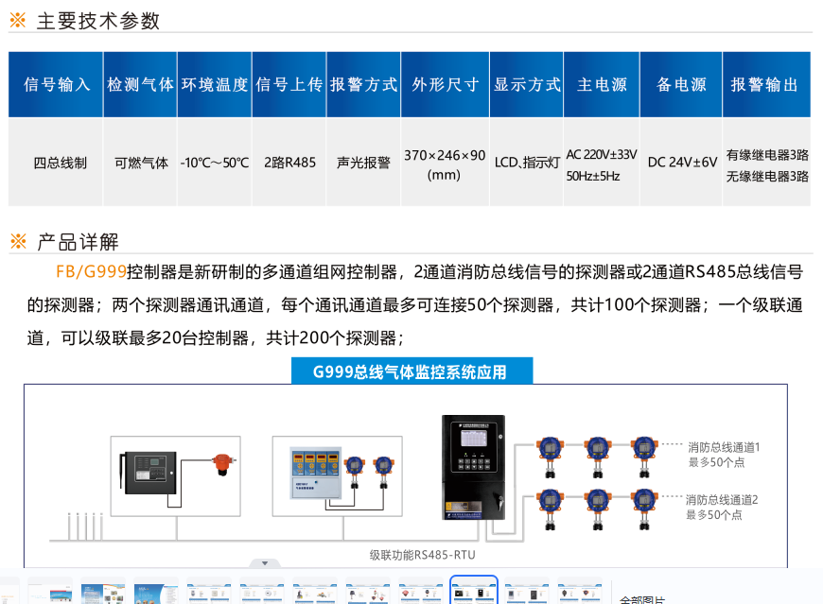Click the ※ symbol beside 产品详解

(x=18, y=242)
